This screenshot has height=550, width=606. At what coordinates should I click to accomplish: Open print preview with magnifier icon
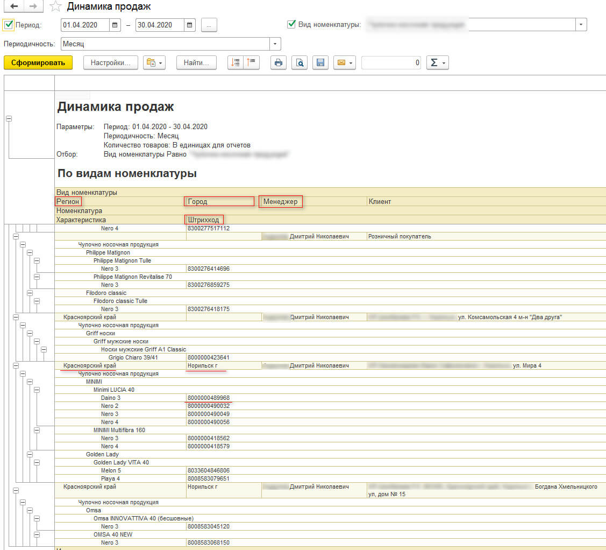click(x=300, y=63)
